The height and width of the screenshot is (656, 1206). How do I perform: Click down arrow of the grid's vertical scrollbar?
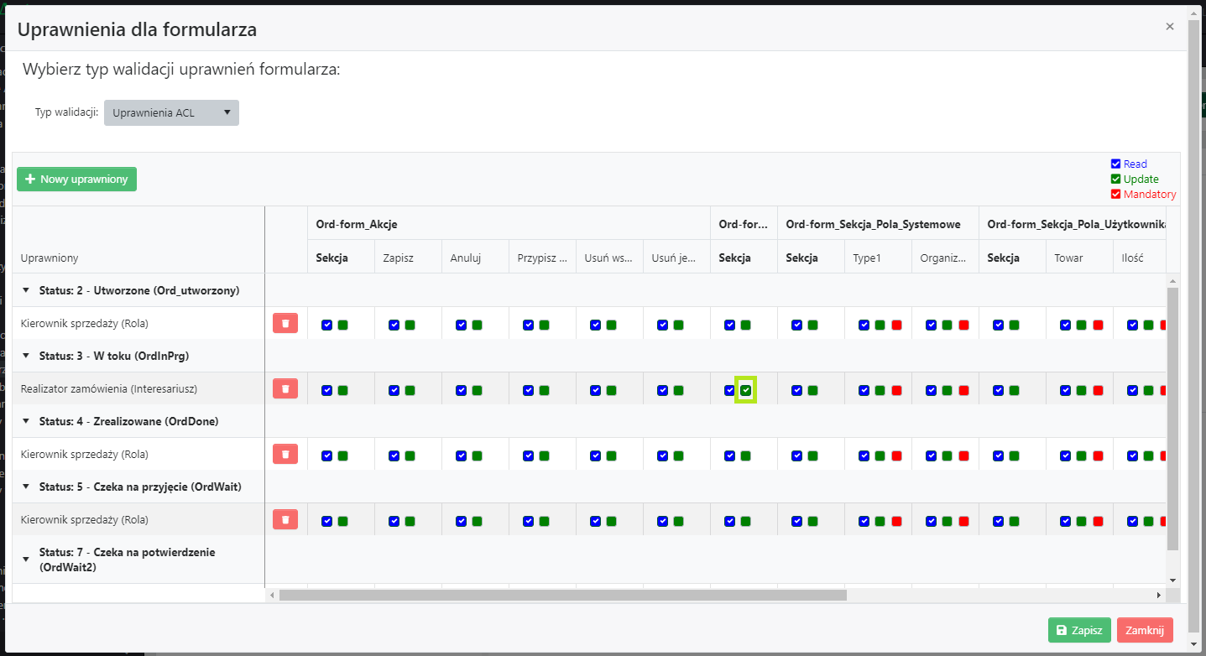(1172, 580)
